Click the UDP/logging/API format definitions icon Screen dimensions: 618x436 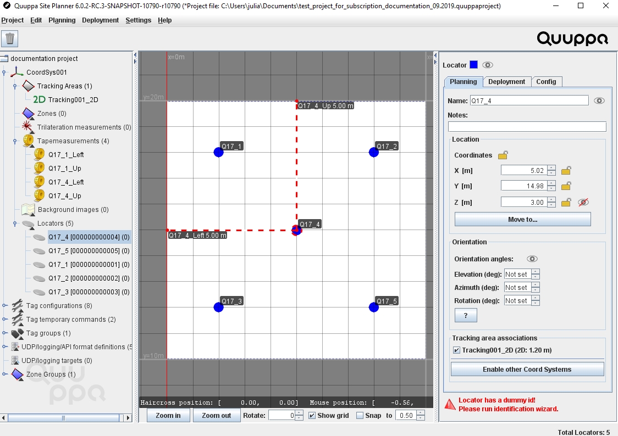pyautogui.click(x=15, y=346)
